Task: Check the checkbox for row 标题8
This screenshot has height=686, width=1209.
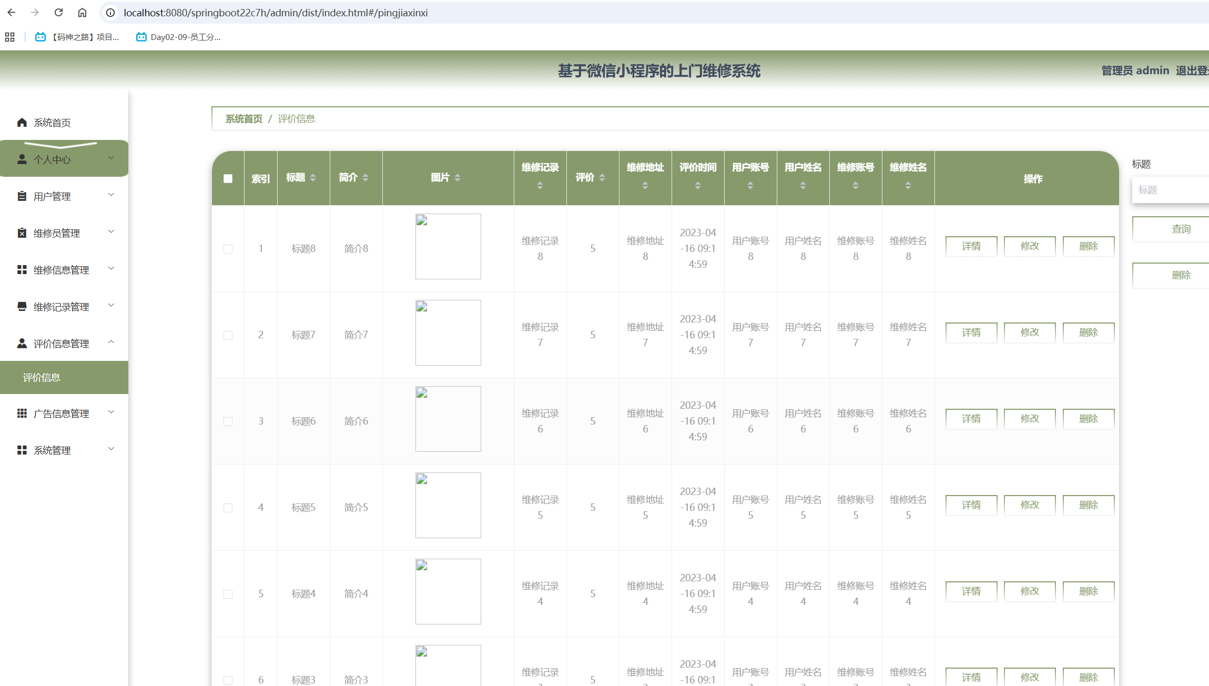Action: tap(228, 249)
